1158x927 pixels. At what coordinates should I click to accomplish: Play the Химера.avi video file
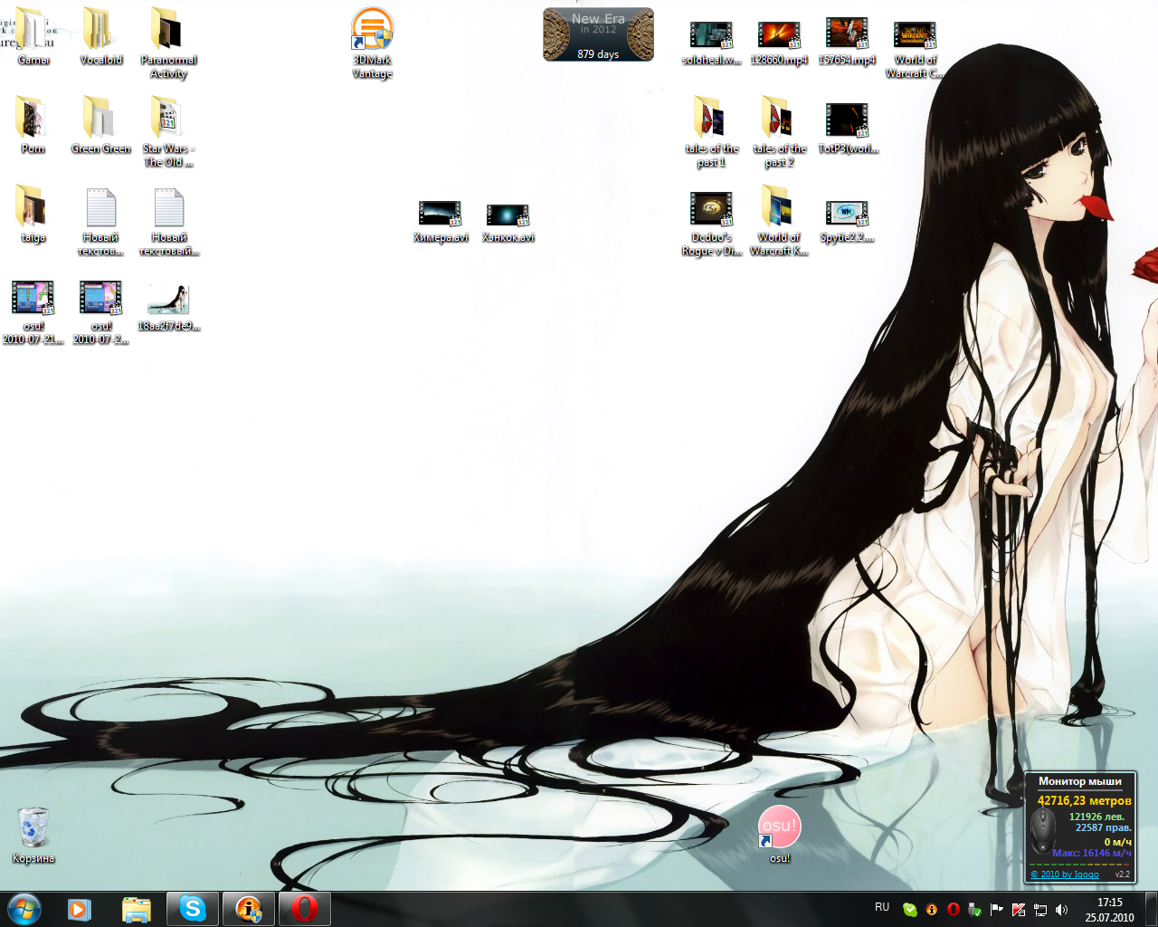pos(441,215)
